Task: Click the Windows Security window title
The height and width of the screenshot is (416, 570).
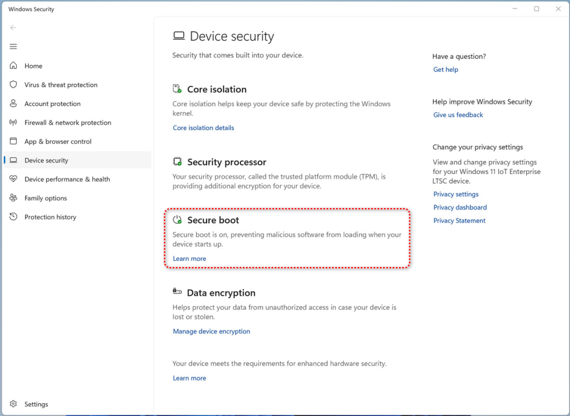Action: (x=31, y=9)
